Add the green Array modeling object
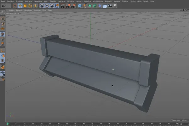The width and height of the screenshot is (189, 126). 95,6
